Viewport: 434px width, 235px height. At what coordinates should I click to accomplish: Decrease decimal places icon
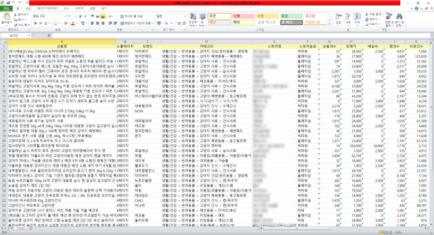[x=184, y=23]
